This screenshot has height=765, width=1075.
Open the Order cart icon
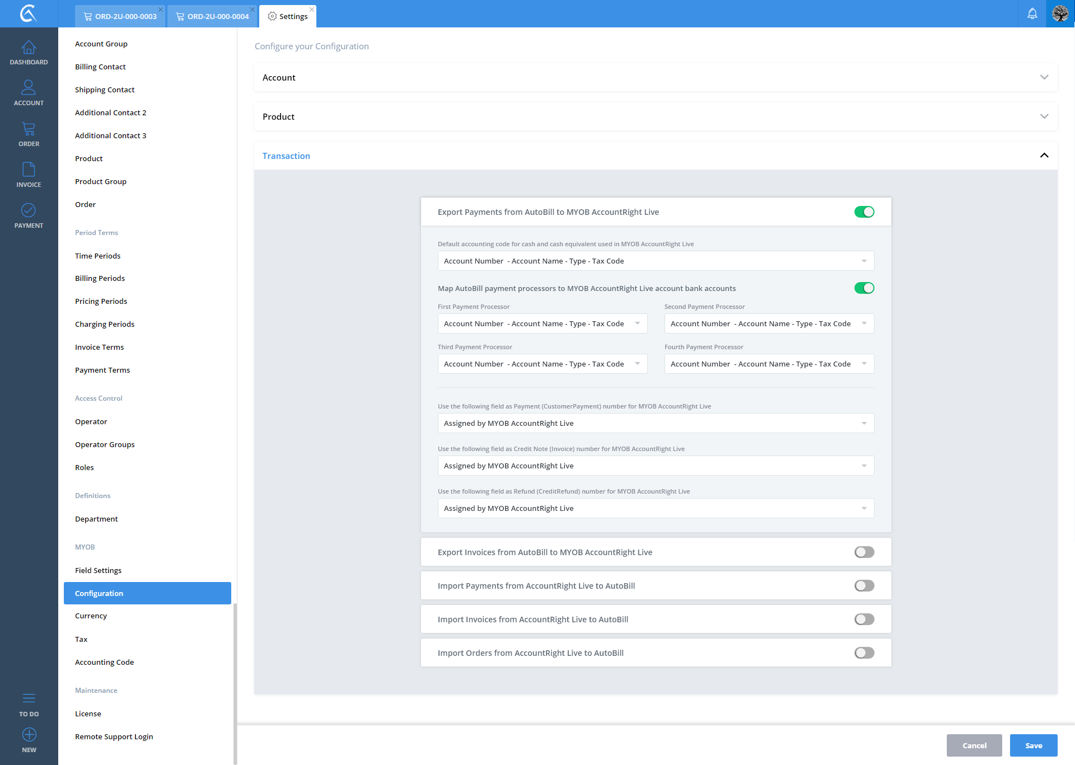pyautogui.click(x=29, y=129)
